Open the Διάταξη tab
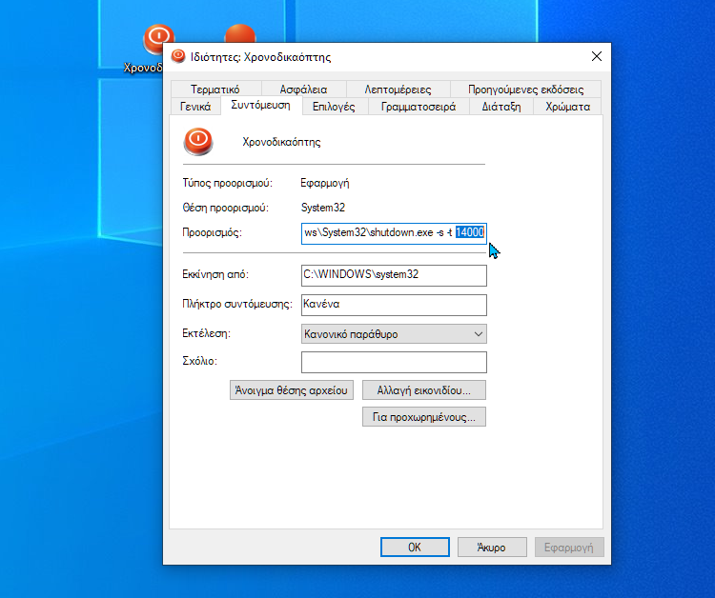This screenshot has width=715, height=598. [501, 107]
